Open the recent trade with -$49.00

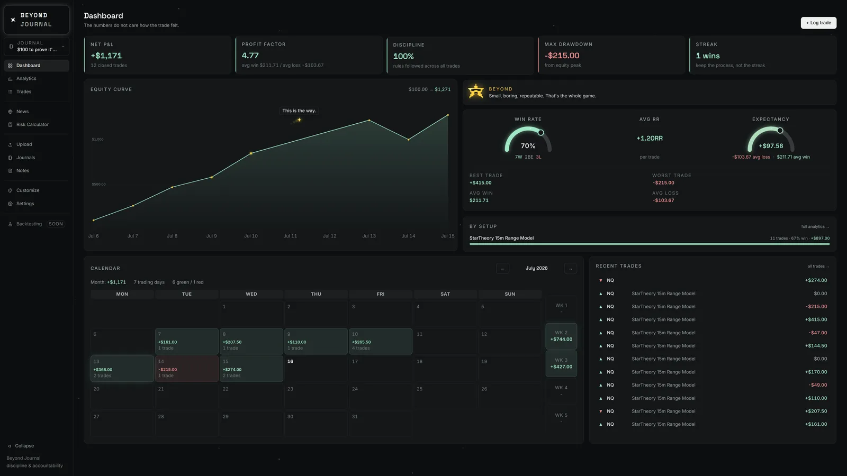point(713,385)
